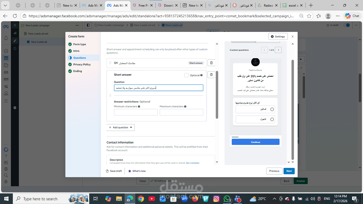363x204 pixels.
Task: Click the clock history icon in the dark strip
Action: point(15,48)
